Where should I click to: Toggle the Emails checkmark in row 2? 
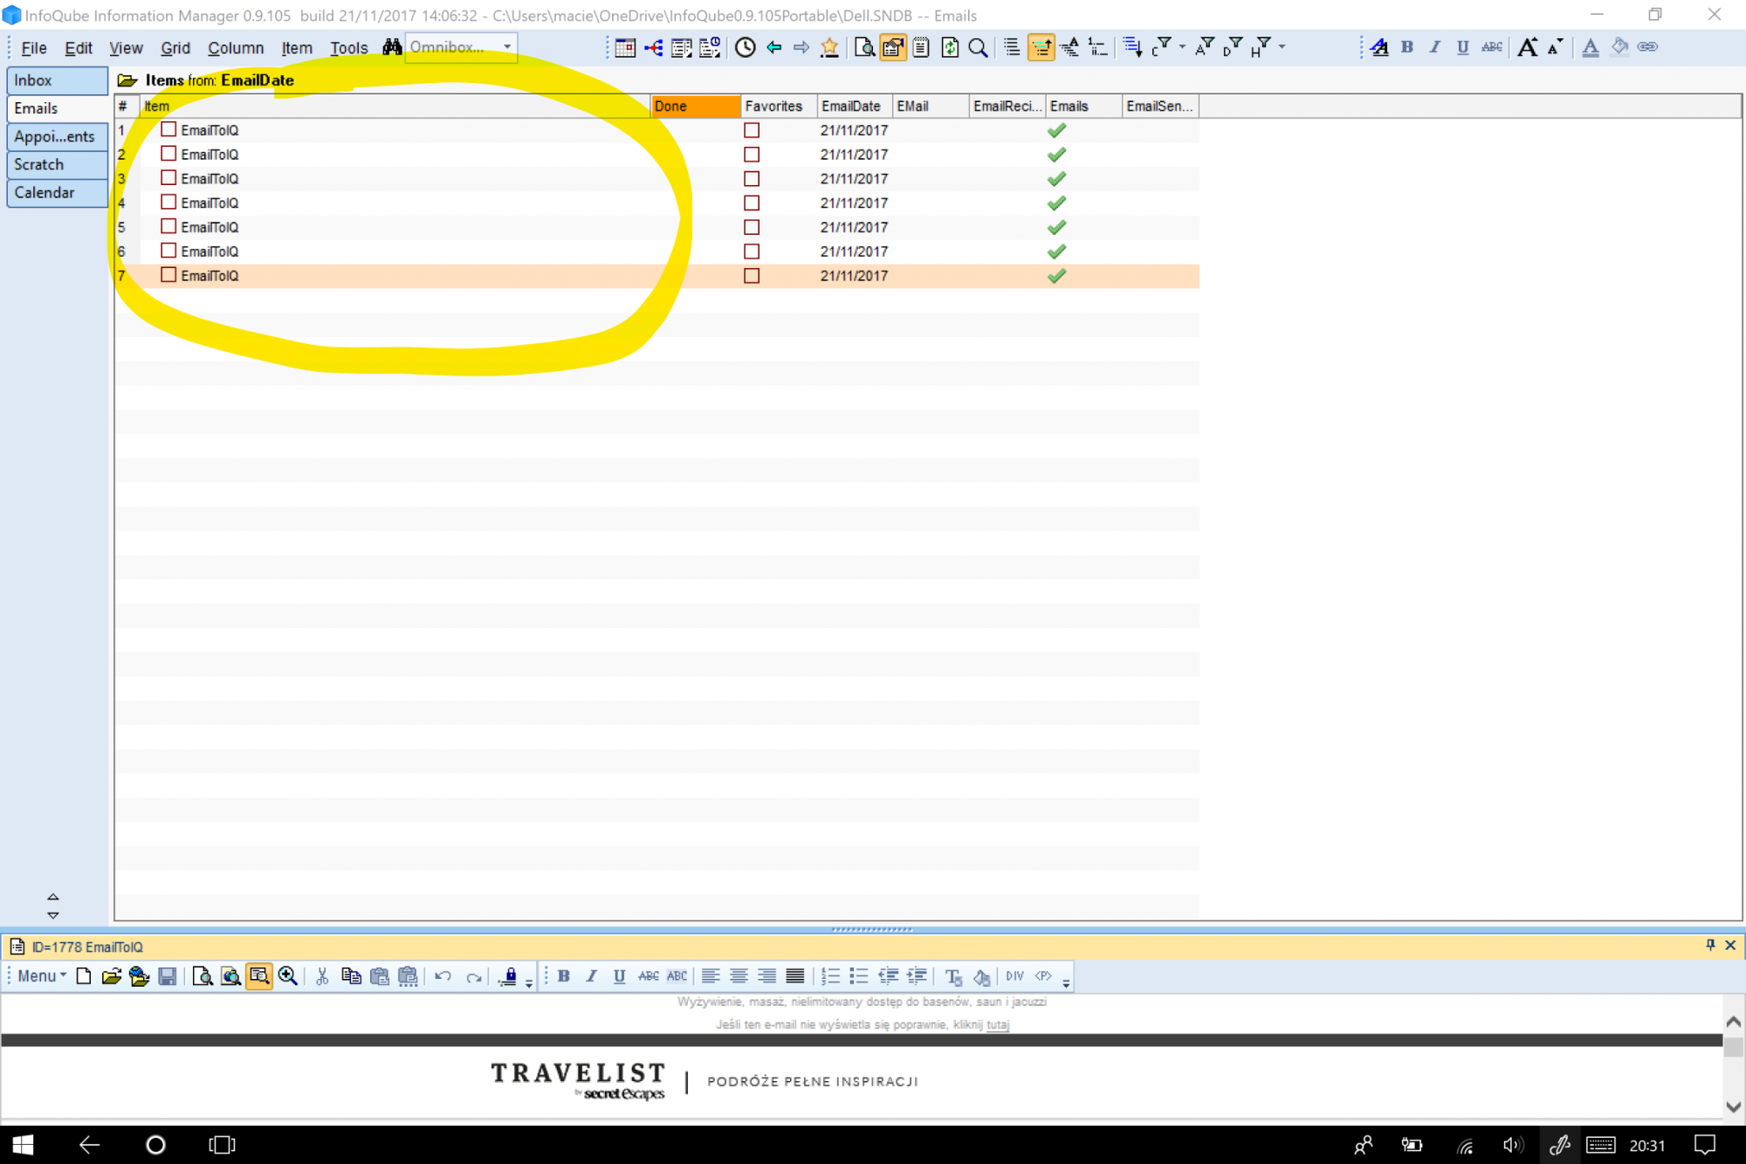click(1056, 155)
